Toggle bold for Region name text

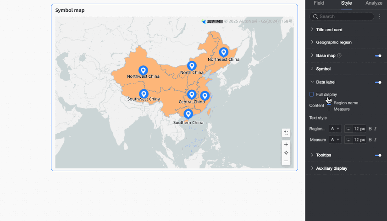(x=370, y=129)
